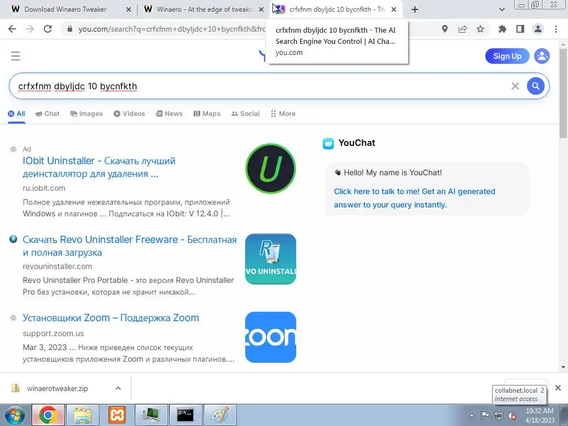Close the Winaero At the edge tab
The width and height of the screenshot is (568, 426).
pos(261,10)
